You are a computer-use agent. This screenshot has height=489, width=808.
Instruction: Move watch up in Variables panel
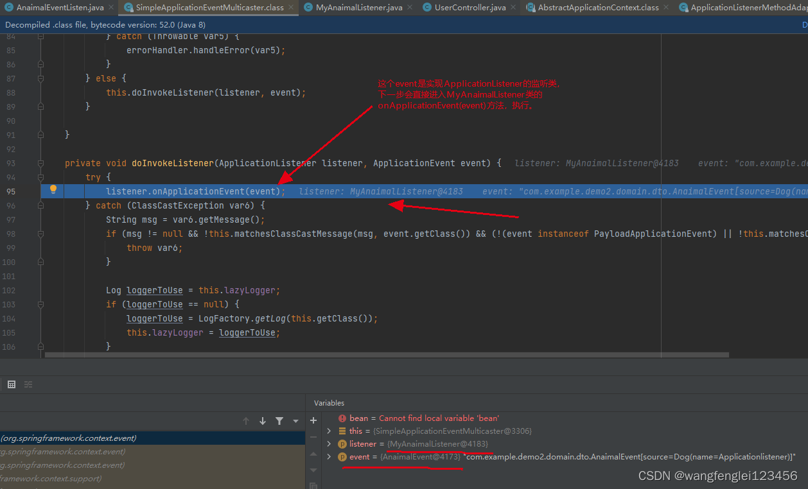click(313, 454)
